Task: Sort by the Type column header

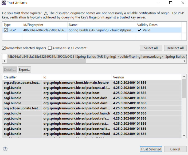Action: click(x=12, y=25)
